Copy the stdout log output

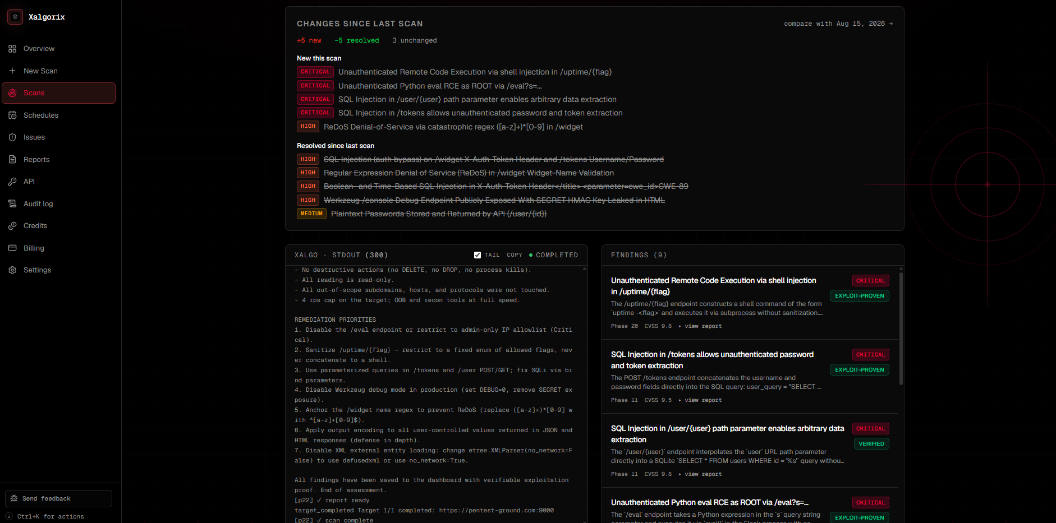515,255
